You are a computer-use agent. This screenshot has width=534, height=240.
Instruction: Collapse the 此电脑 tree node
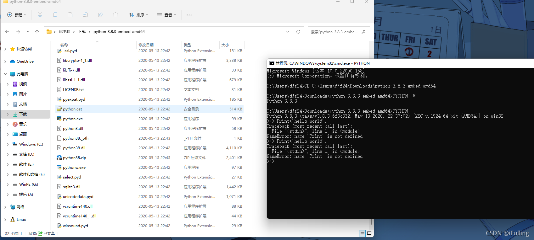pyautogui.click(x=5, y=74)
